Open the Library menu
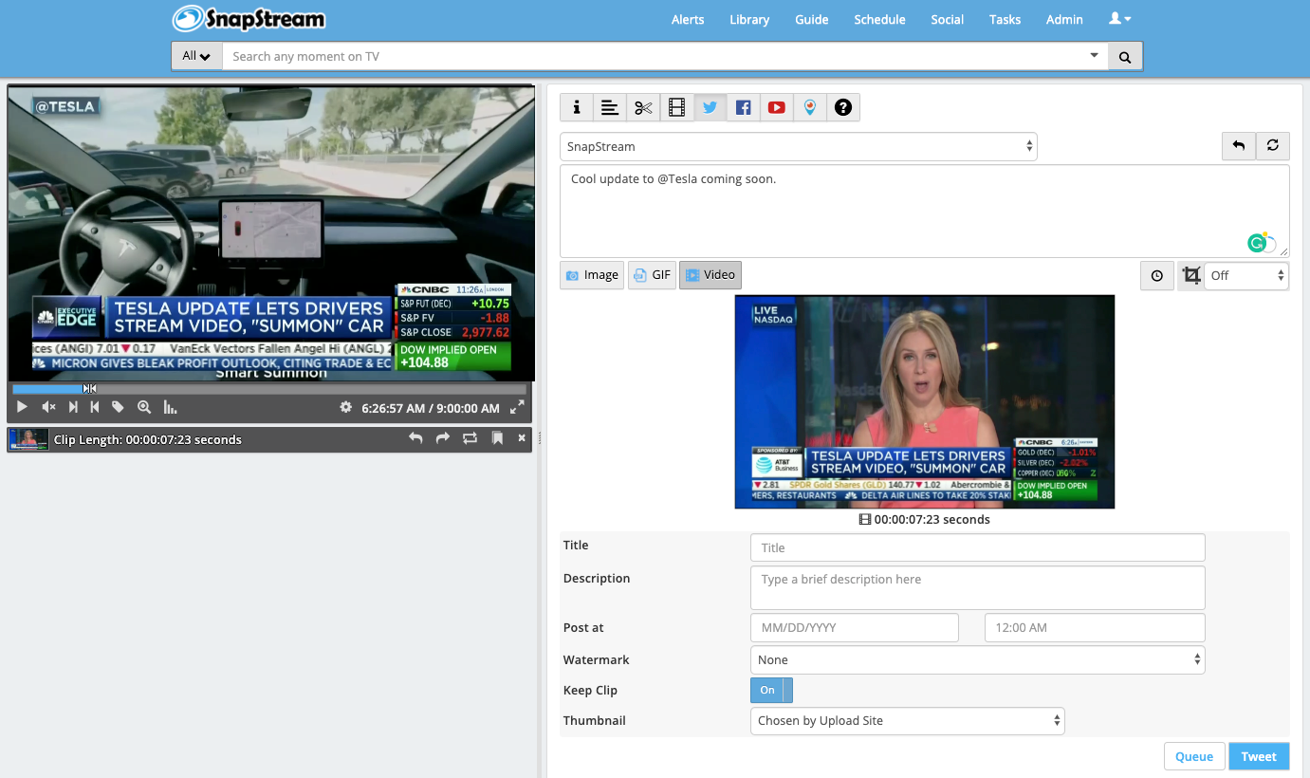Screen dimensions: 1310x778 pyautogui.click(x=748, y=19)
